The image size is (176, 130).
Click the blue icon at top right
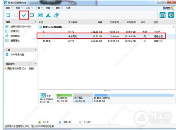pyautogui.click(x=169, y=15)
